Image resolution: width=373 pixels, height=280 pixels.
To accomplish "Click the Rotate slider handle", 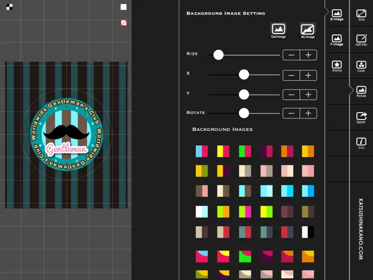I will point(244,113).
